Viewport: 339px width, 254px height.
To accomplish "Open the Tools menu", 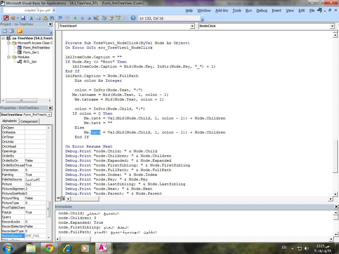I will pyautogui.click(x=237, y=10).
